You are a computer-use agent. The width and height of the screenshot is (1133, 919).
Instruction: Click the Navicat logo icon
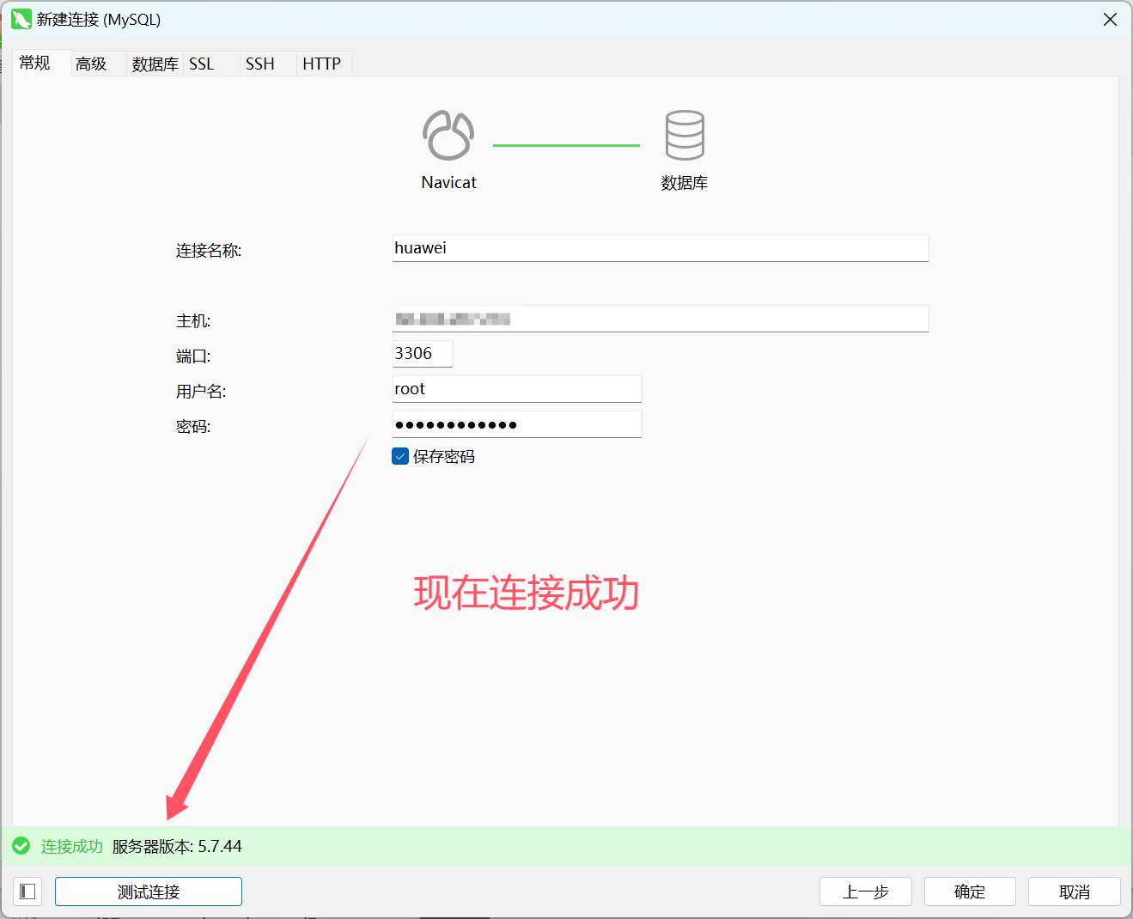click(x=448, y=136)
